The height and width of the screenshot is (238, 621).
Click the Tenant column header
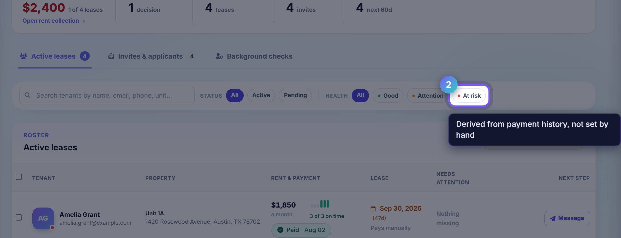(44, 178)
